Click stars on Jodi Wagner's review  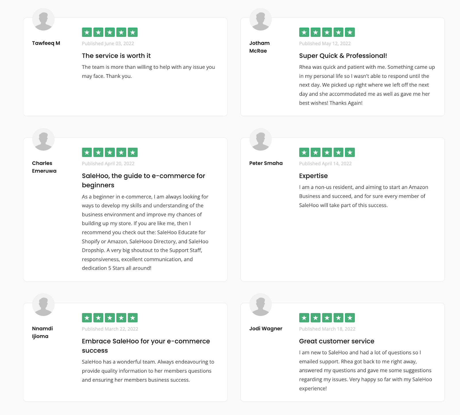[x=327, y=318]
